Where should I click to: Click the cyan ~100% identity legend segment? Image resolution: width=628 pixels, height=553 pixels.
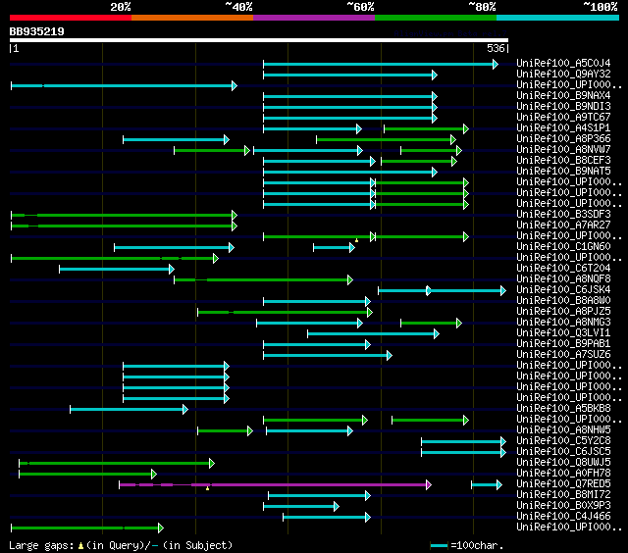pos(558,18)
